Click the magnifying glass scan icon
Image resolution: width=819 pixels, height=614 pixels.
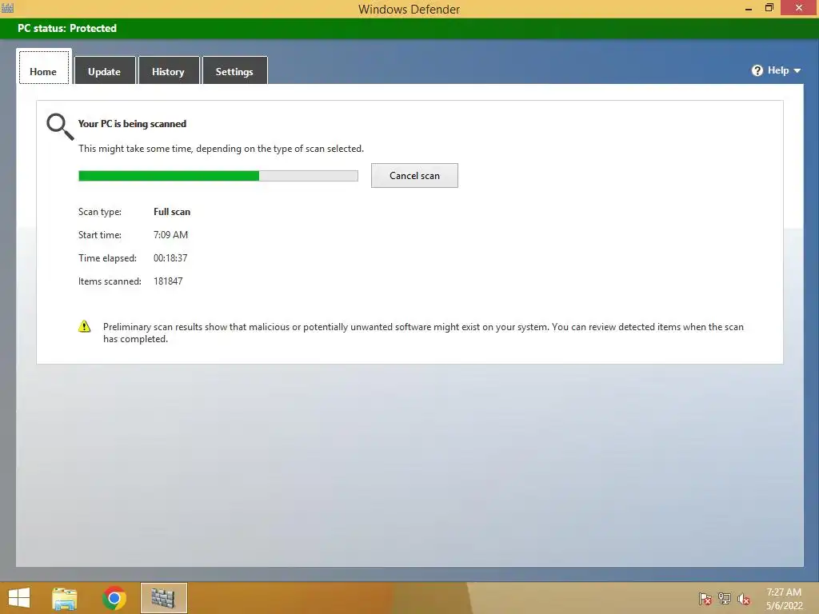60,127
